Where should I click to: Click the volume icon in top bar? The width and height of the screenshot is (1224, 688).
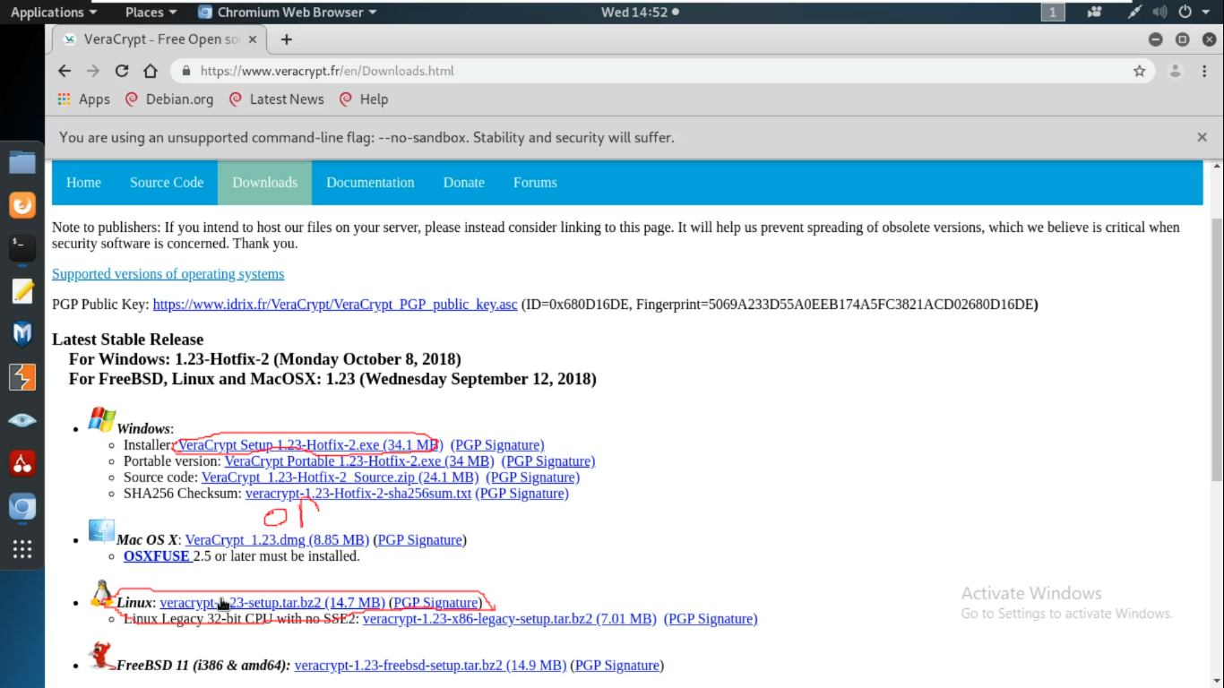click(1160, 13)
